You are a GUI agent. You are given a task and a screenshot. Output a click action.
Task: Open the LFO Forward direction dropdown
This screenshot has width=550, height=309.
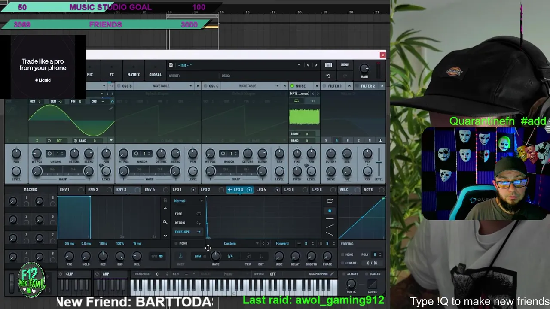(282, 244)
